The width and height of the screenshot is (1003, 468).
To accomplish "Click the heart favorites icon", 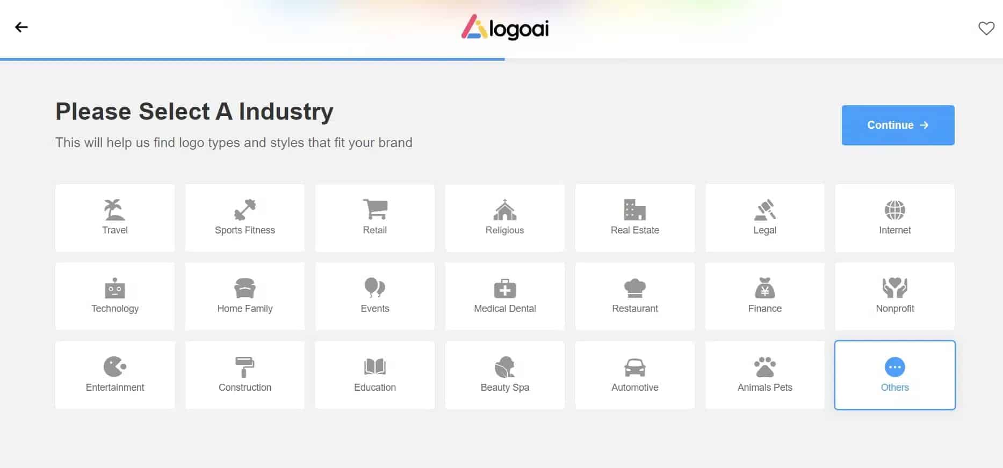I will [x=986, y=28].
